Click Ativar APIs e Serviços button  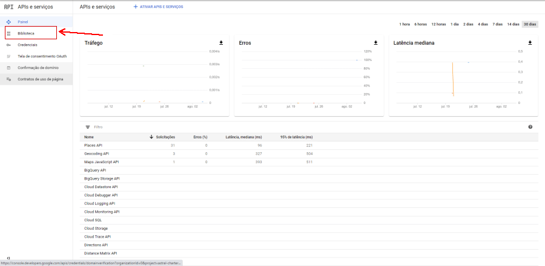(158, 7)
